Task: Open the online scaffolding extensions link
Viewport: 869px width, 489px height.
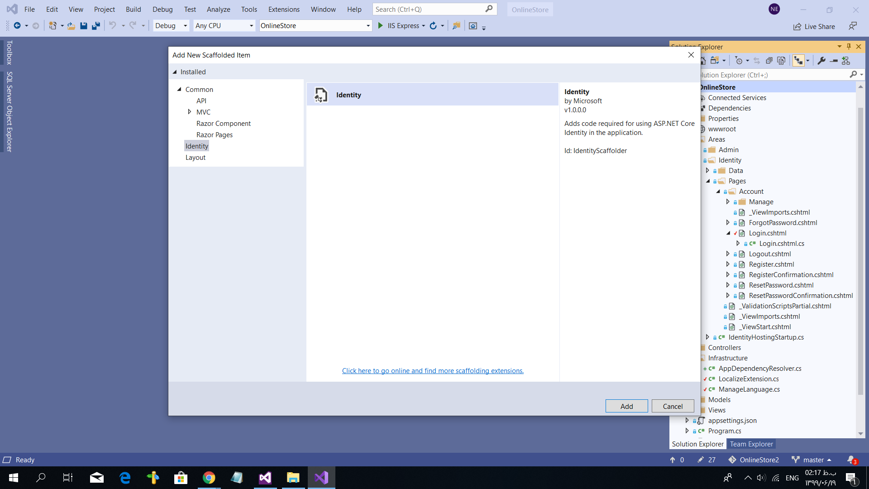Action: point(433,371)
